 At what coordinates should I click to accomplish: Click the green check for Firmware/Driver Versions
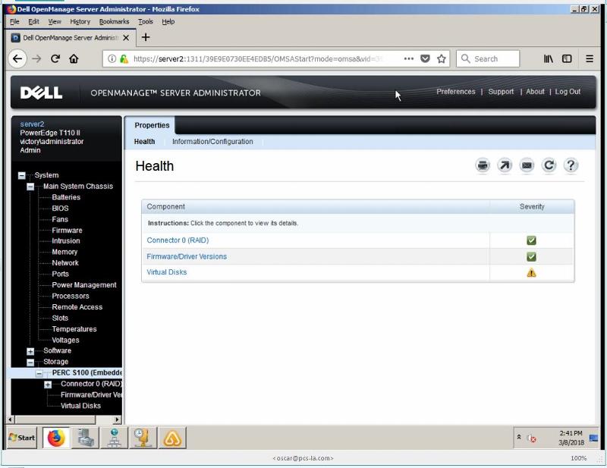[532, 256]
